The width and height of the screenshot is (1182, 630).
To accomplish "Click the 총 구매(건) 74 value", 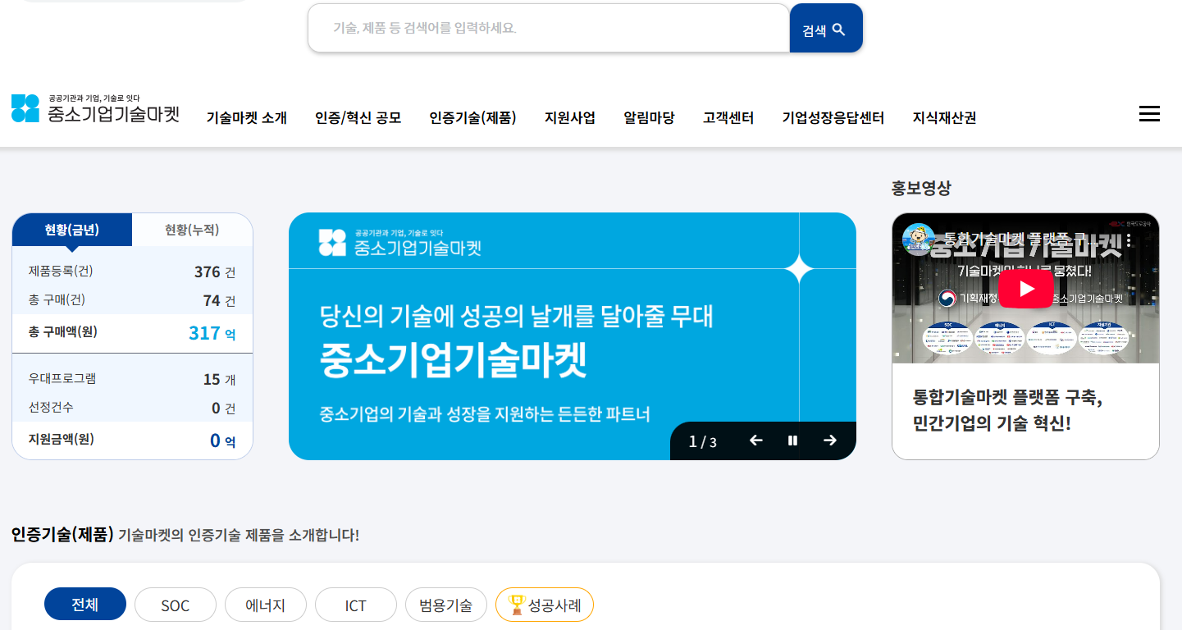I will tap(212, 301).
